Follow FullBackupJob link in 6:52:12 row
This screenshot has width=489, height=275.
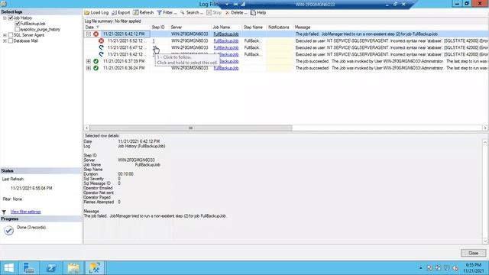coord(226,40)
